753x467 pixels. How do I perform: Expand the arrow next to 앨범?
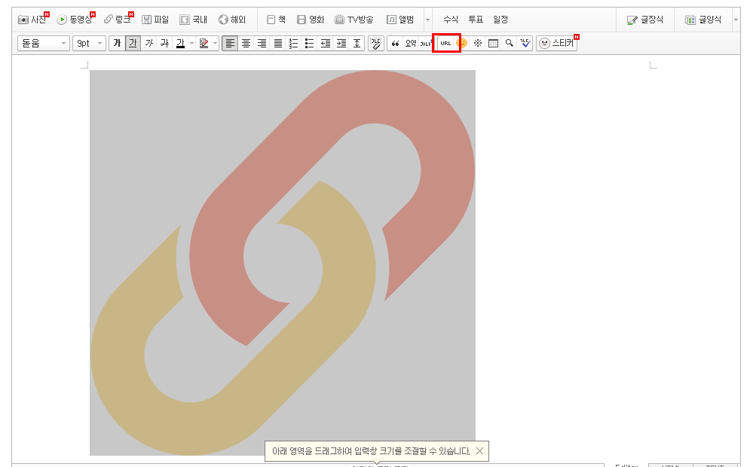(x=427, y=20)
